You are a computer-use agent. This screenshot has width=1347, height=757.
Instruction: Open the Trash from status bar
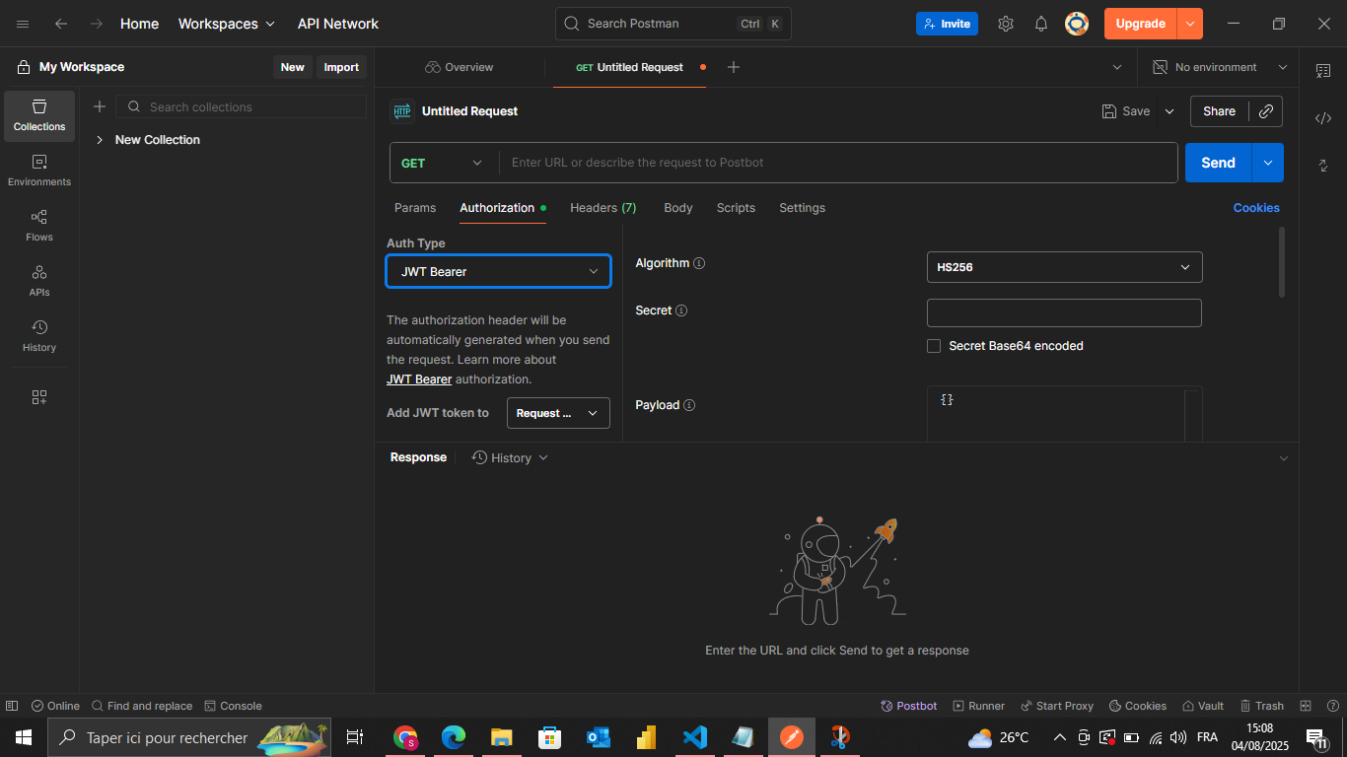(x=1261, y=706)
